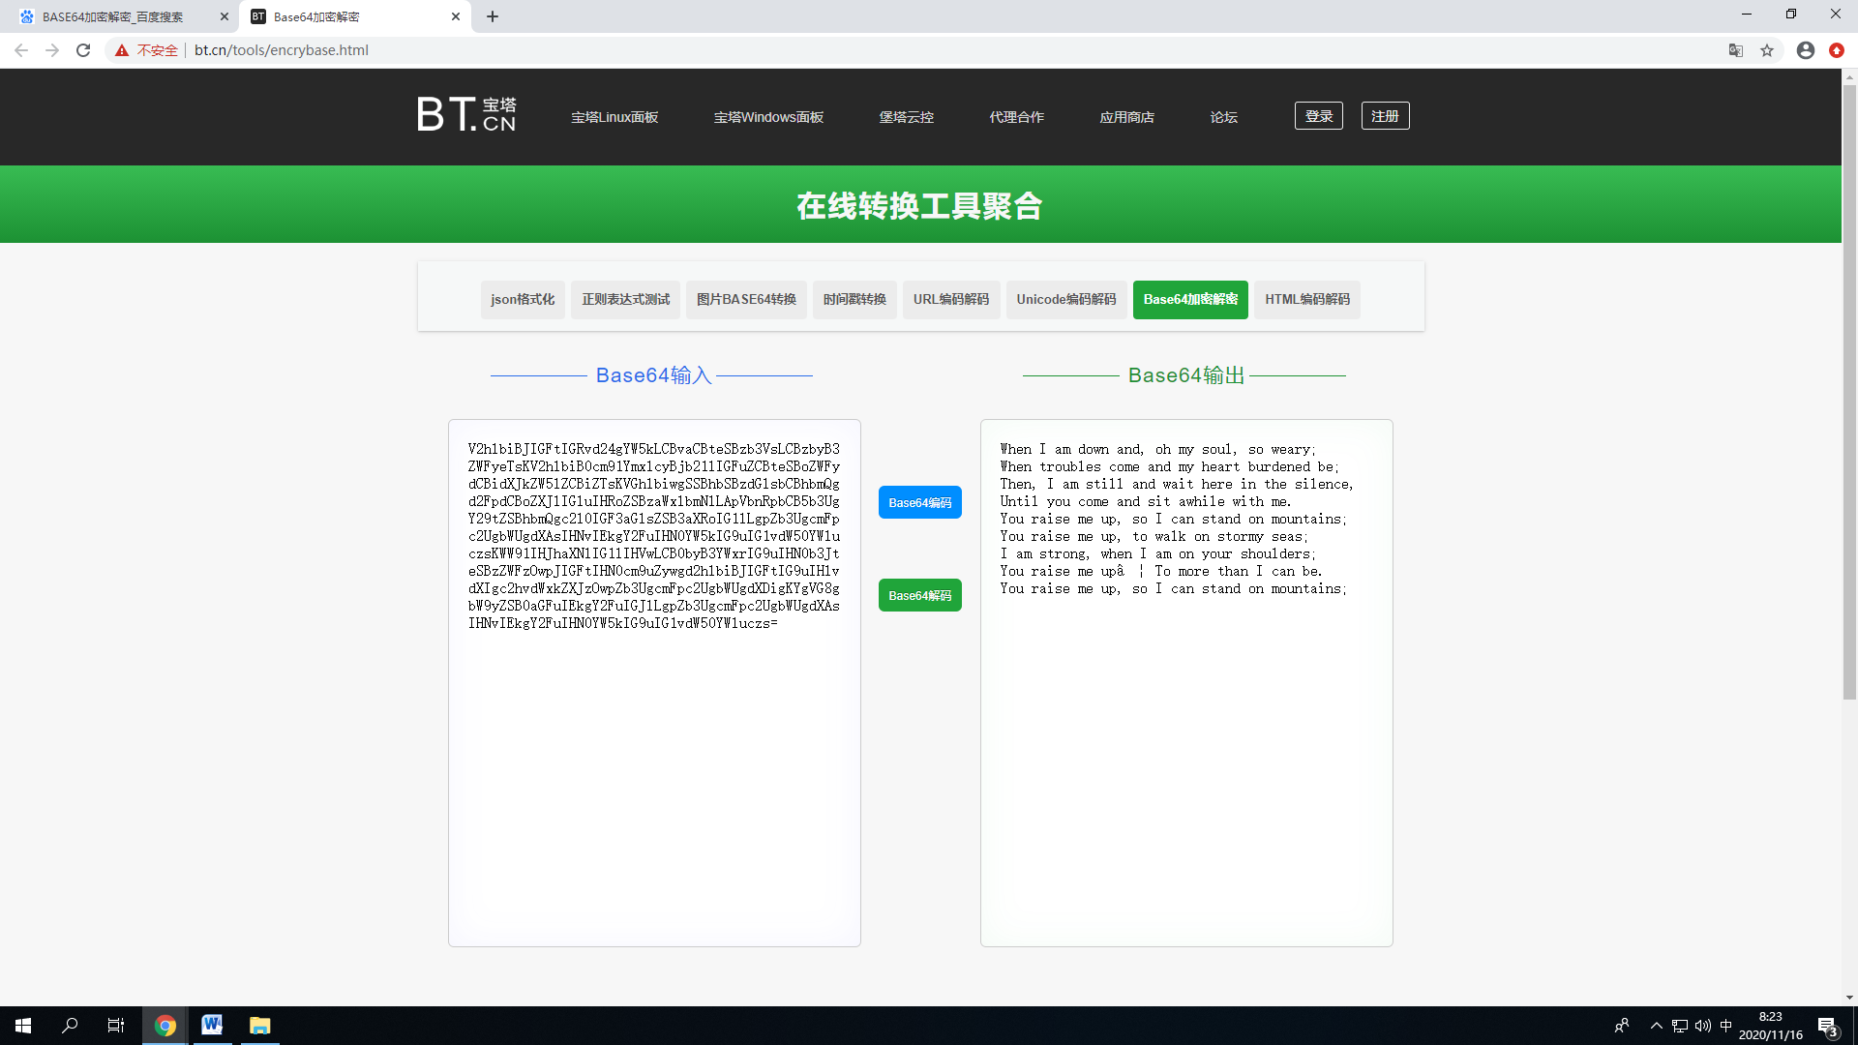Click the green Base64解码 decode button
1858x1045 pixels.
point(919,595)
